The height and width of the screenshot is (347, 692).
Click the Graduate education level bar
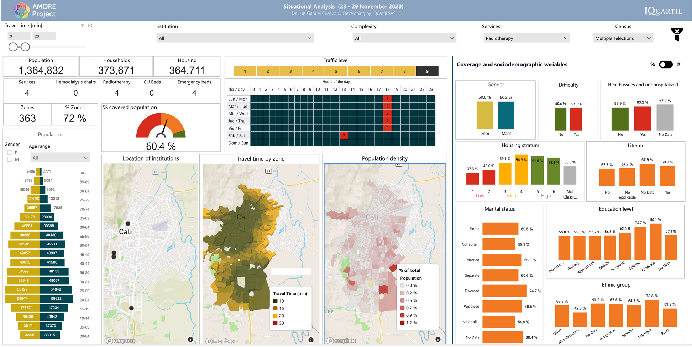[656, 242]
